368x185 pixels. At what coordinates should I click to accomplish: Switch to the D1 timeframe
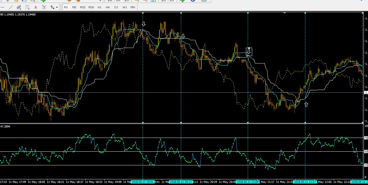116,7
